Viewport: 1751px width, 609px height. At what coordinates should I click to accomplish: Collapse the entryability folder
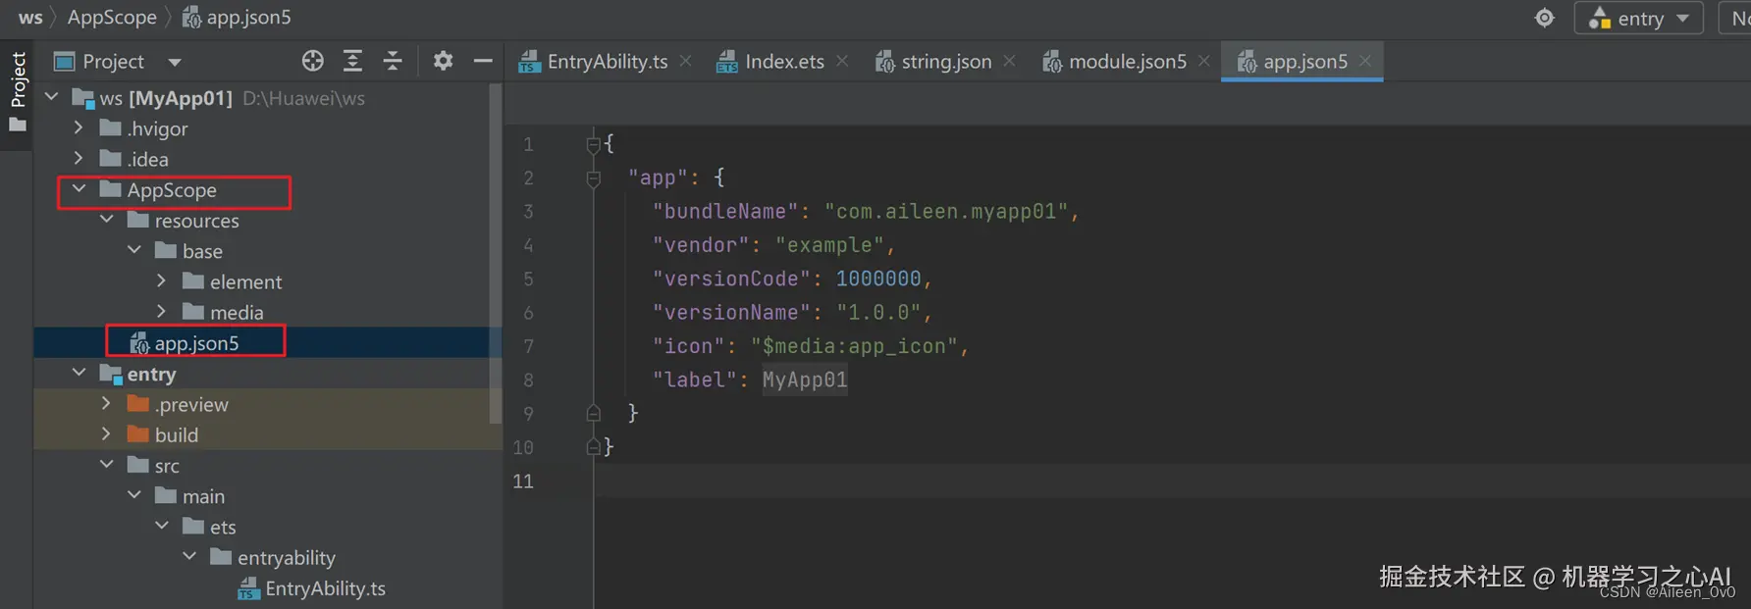(x=189, y=557)
